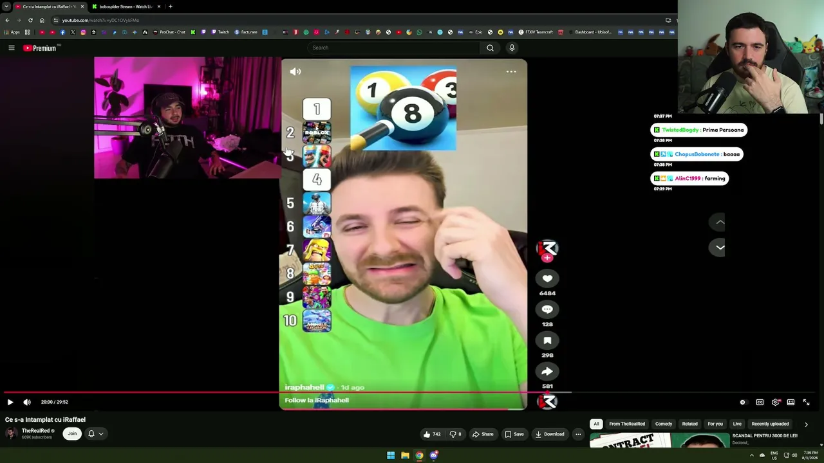Viewport: 824px width, 463px height.
Task: Mute the embedded TikTok clip speaker icon
Action: click(x=295, y=71)
